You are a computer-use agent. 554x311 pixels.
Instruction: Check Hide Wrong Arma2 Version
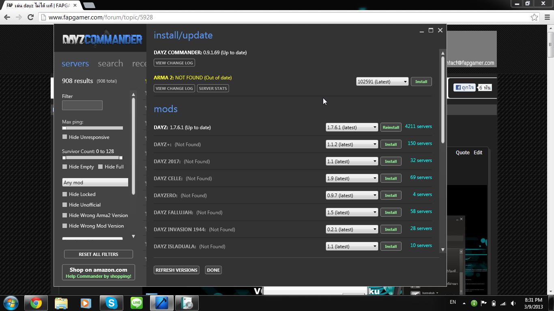coord(64,215)
